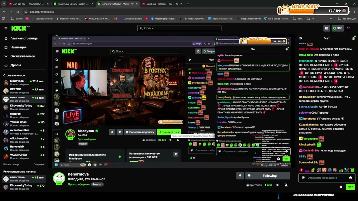Viewport: 358px width, 201px height.
Task: Collapse followed list with Свернуть
Action: coord(39,164)
